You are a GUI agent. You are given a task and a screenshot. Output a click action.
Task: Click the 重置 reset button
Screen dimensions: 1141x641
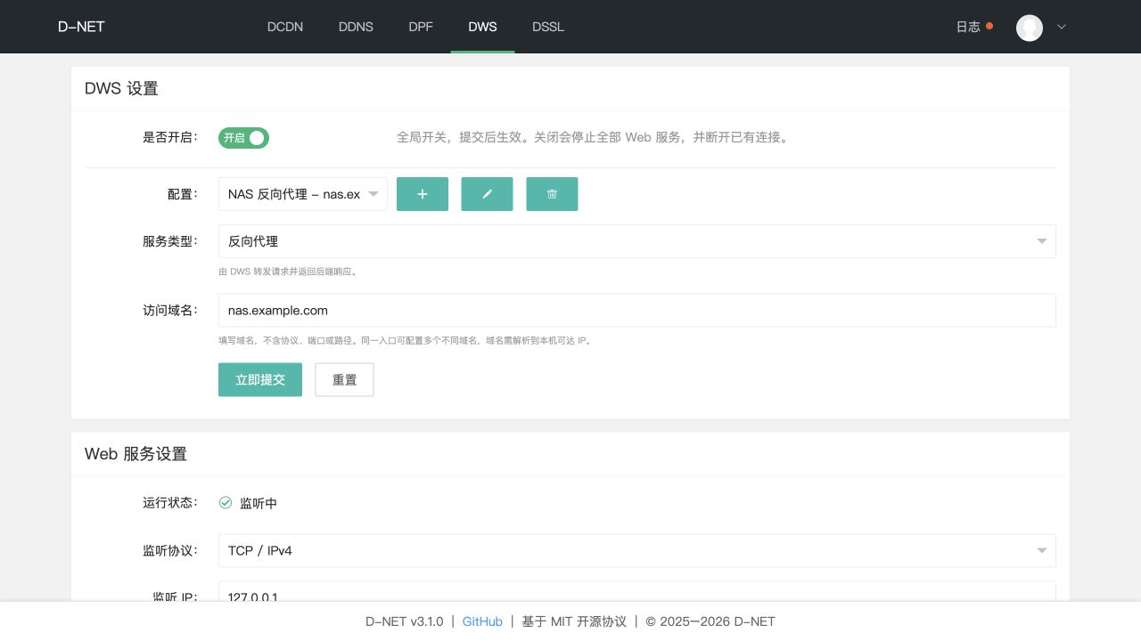tap(345, 379)
